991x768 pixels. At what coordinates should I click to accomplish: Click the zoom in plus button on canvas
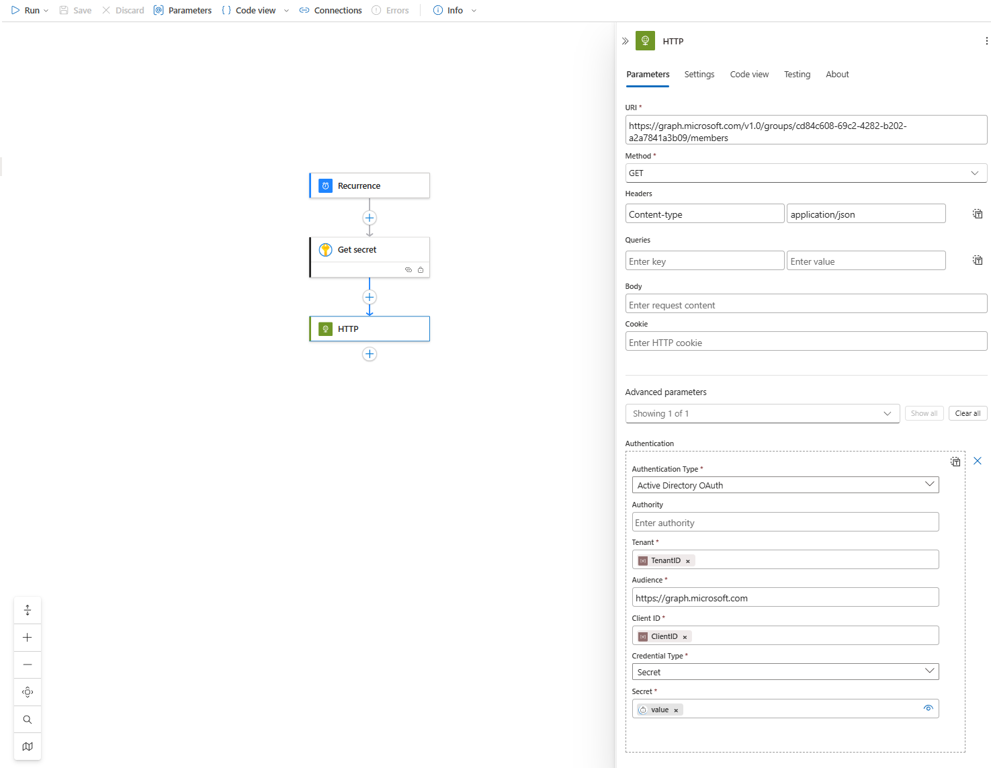tap(28, 638)
